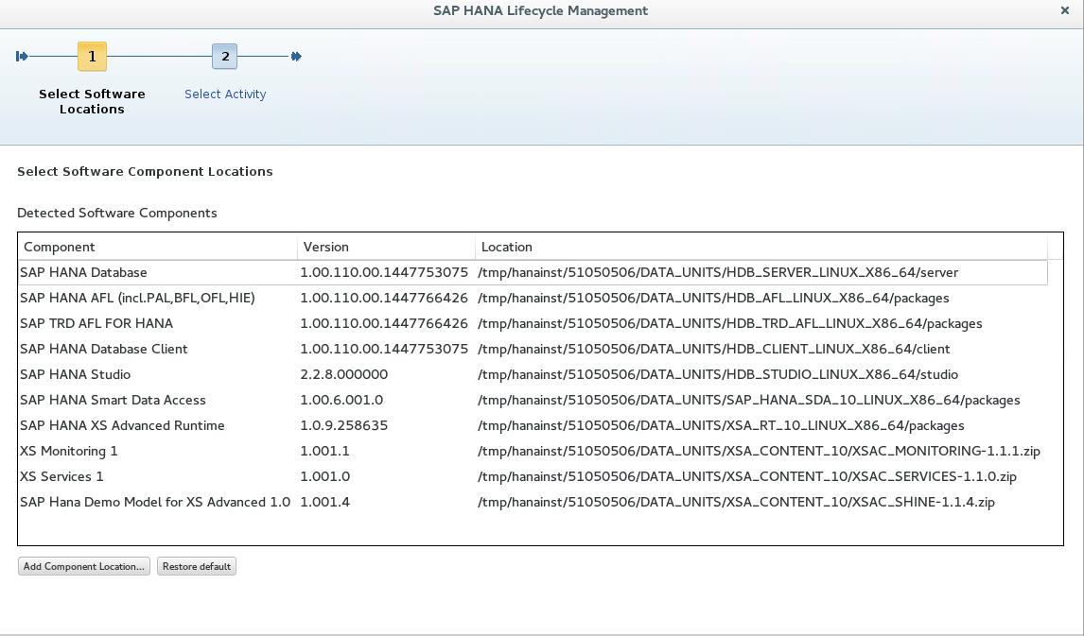Select the SAP HANA XS Advanced Runtime row
This screenshot has height=636, width=1084.
(284, 425)
